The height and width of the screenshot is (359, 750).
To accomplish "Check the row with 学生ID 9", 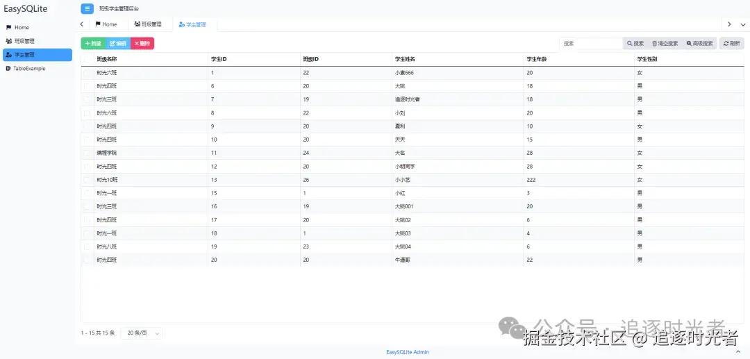I will [x=87, y=126].
